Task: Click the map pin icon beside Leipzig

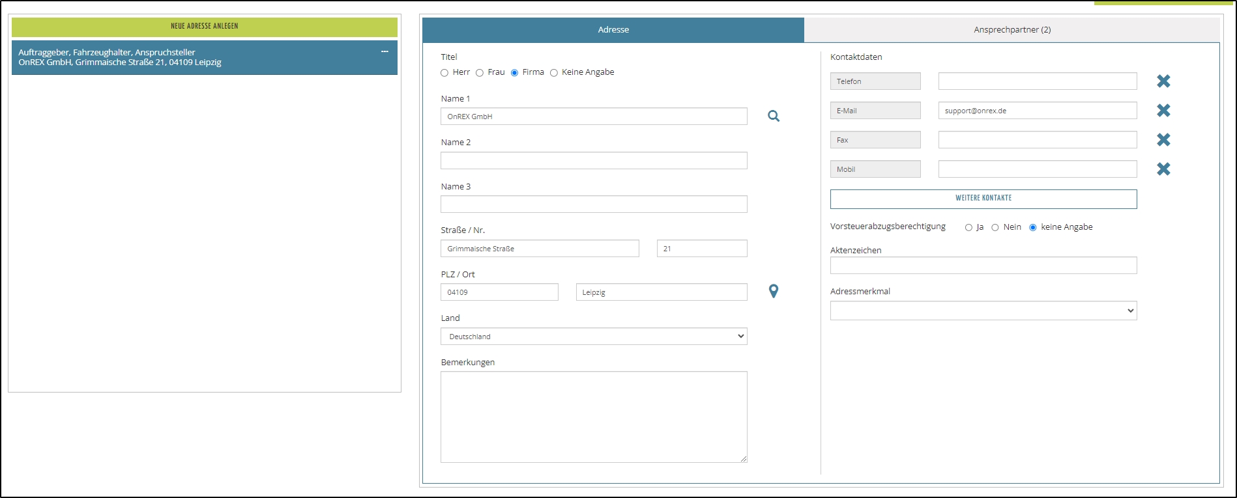Action: 773,291
